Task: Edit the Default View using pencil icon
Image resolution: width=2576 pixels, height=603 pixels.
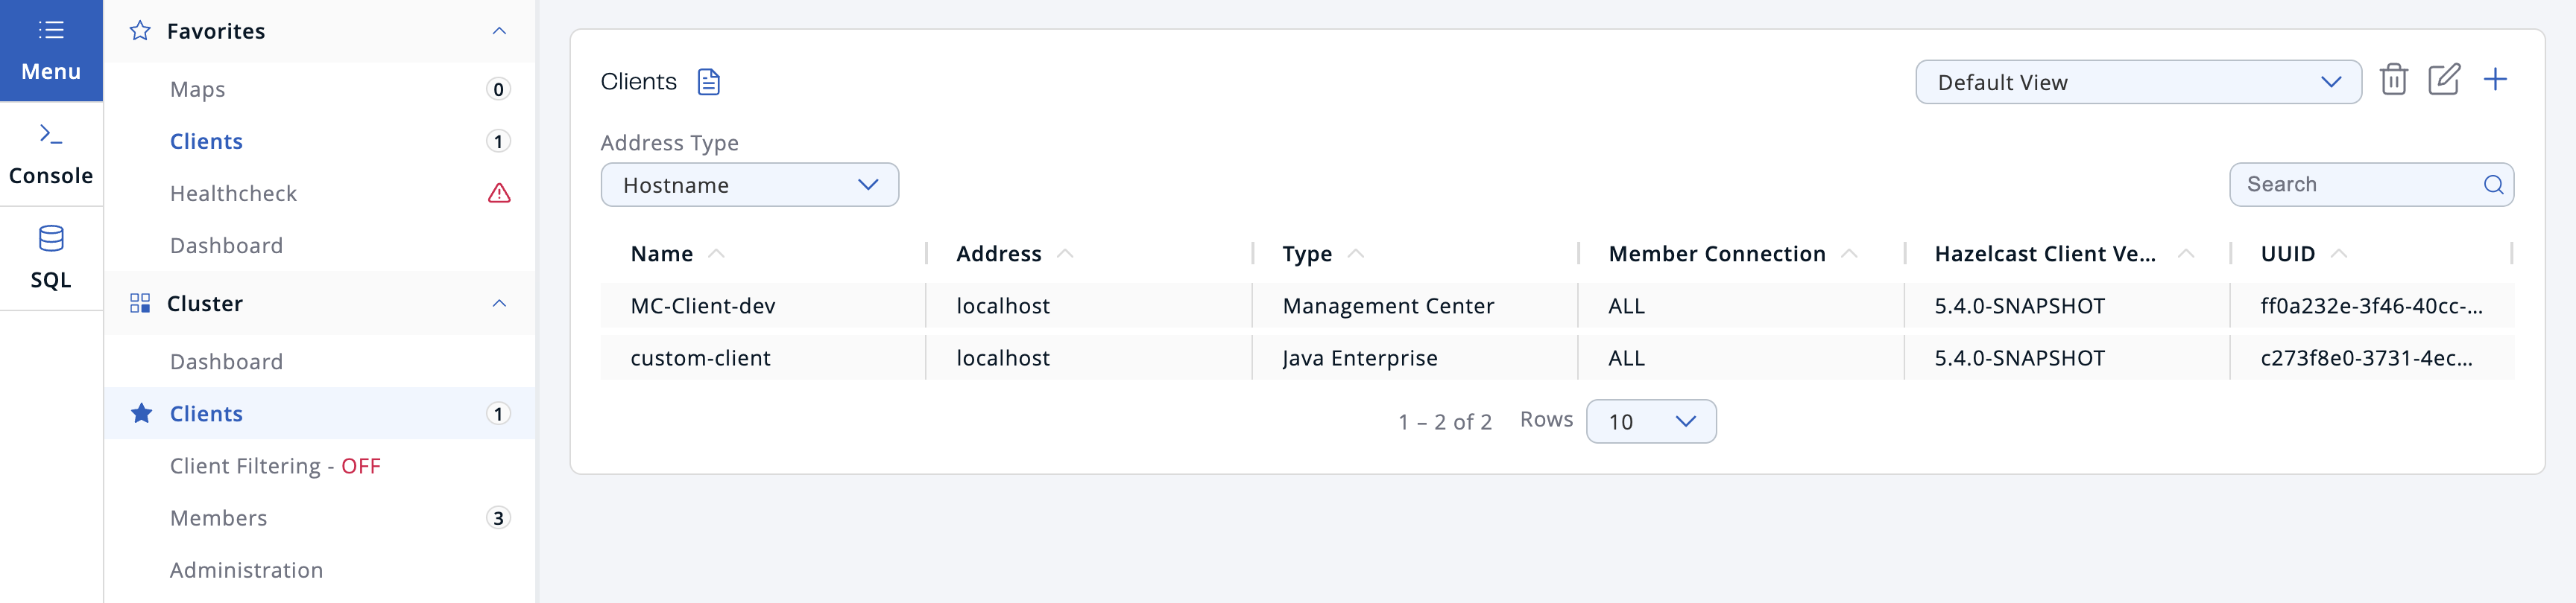Action: (2445, 79)
